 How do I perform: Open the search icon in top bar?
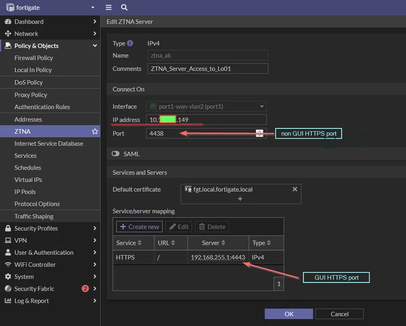point(124,8)
